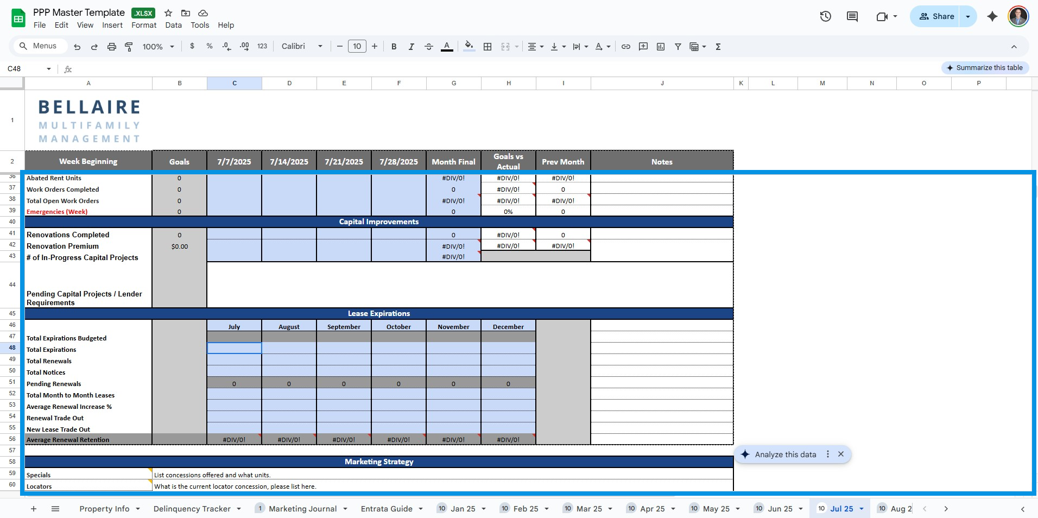Toggle bold formatting
The width and height of the screenshot is (1038, 518).
(394, 47)
